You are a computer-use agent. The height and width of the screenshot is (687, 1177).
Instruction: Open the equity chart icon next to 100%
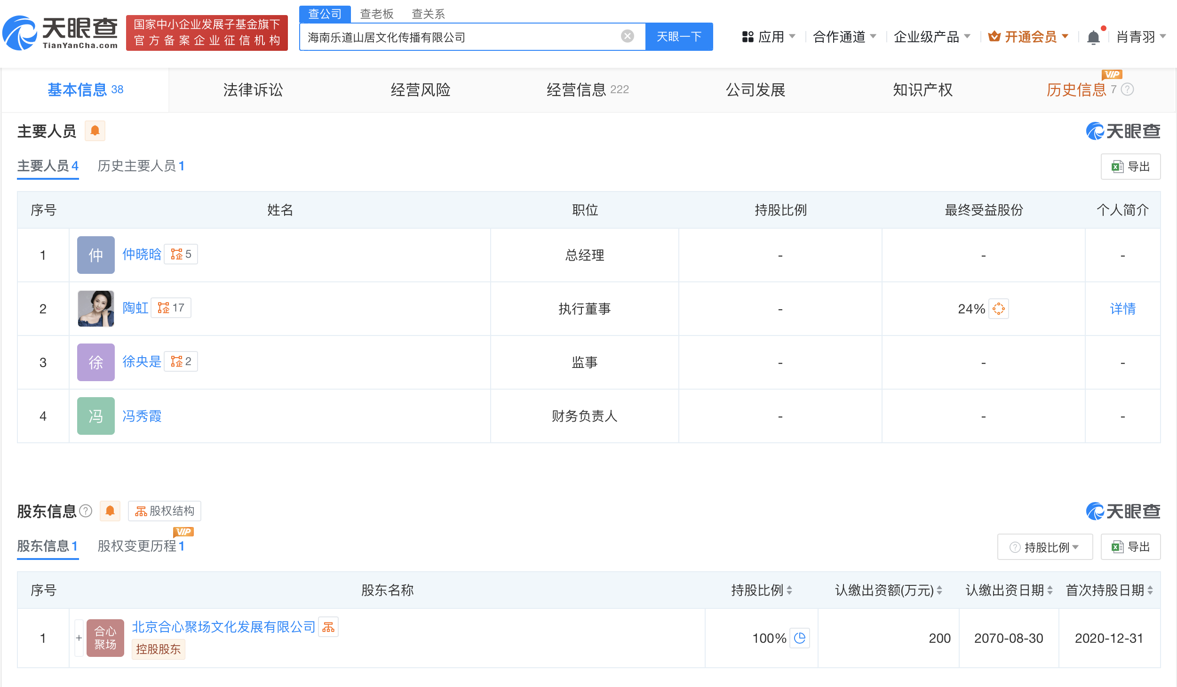[800, 638]
